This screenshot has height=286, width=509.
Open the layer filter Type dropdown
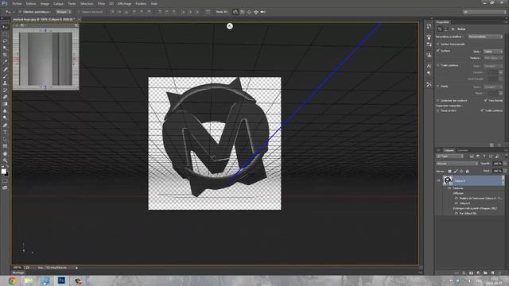pos(450,157)
